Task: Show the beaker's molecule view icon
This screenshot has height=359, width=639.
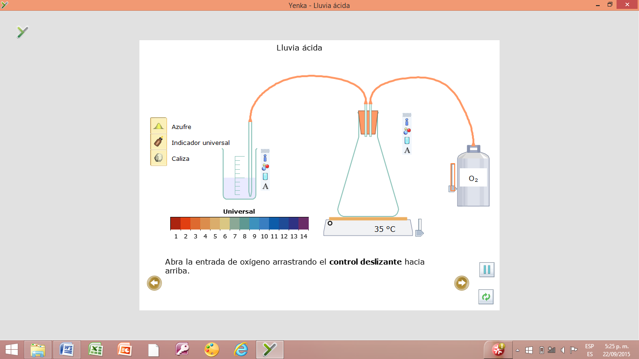Action: [x=265, y=167]
